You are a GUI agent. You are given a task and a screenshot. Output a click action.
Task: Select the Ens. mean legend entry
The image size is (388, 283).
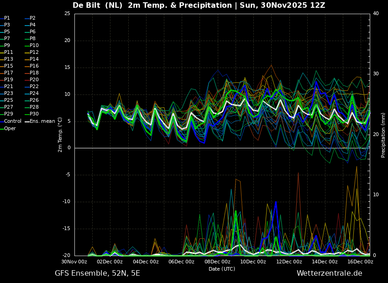[x=42, y=121]
